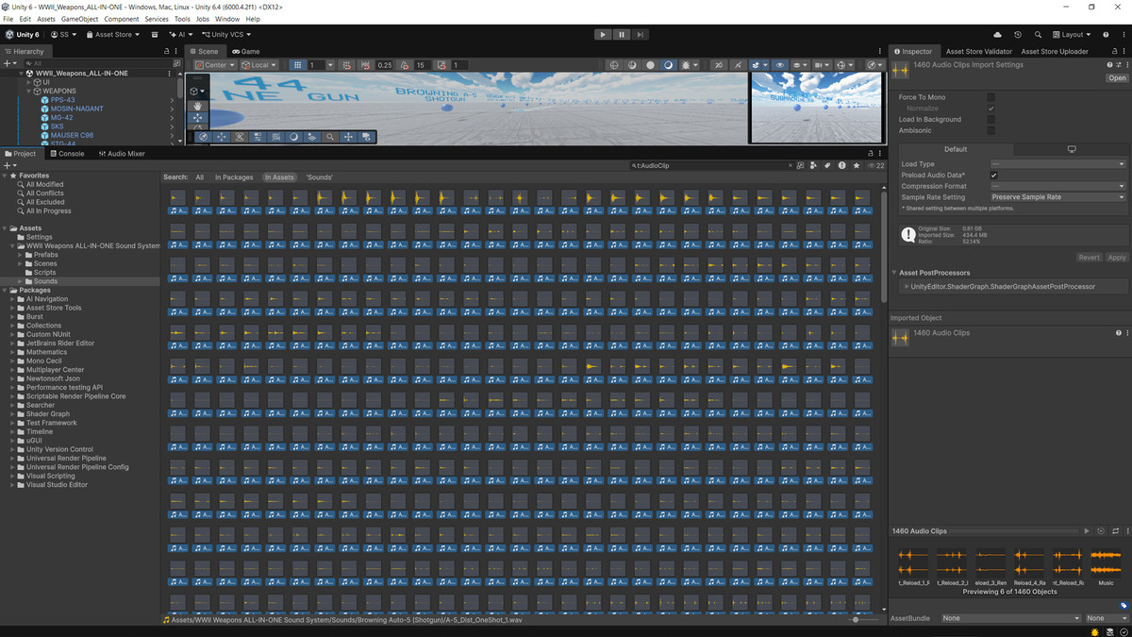The width and height of the screenshot is (1132, 637).
Task: Click the Hierarchy create plus button
Action: pos(8,63)
